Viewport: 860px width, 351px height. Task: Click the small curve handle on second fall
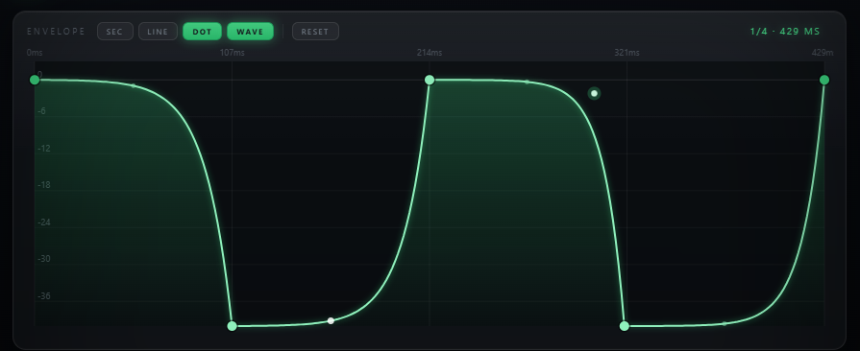click(x=528, y=82)
